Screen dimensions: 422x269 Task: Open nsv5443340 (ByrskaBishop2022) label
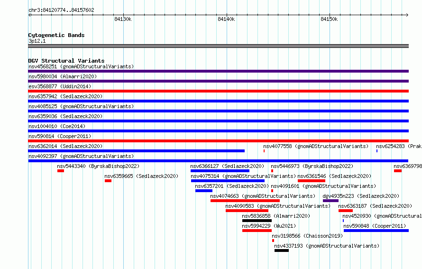tap(98, 166)
